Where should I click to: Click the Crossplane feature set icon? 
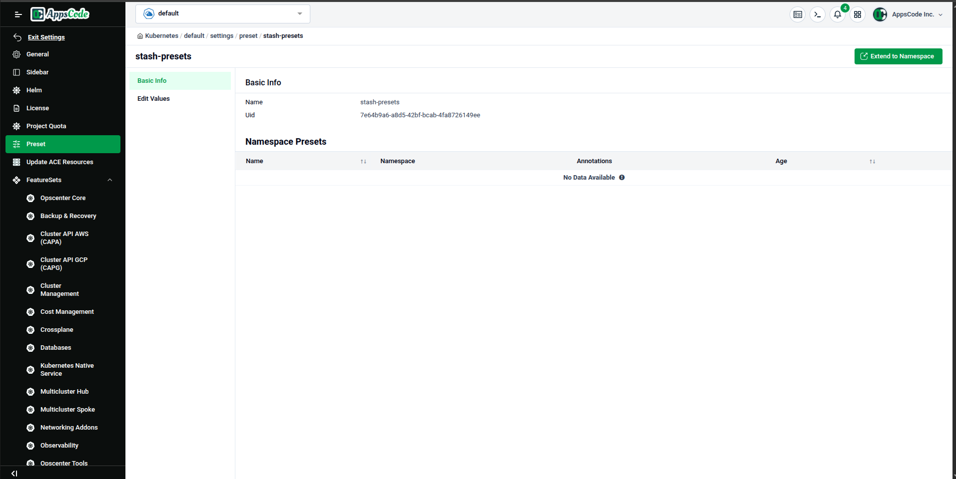click(x=30, y=329)
